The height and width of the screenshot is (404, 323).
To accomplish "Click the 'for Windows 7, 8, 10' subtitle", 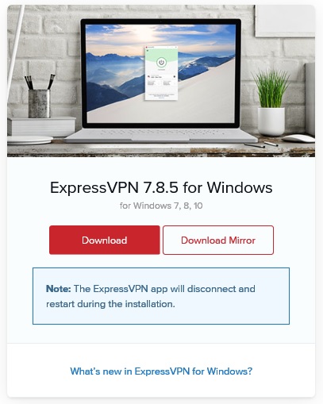I will 161,206.
